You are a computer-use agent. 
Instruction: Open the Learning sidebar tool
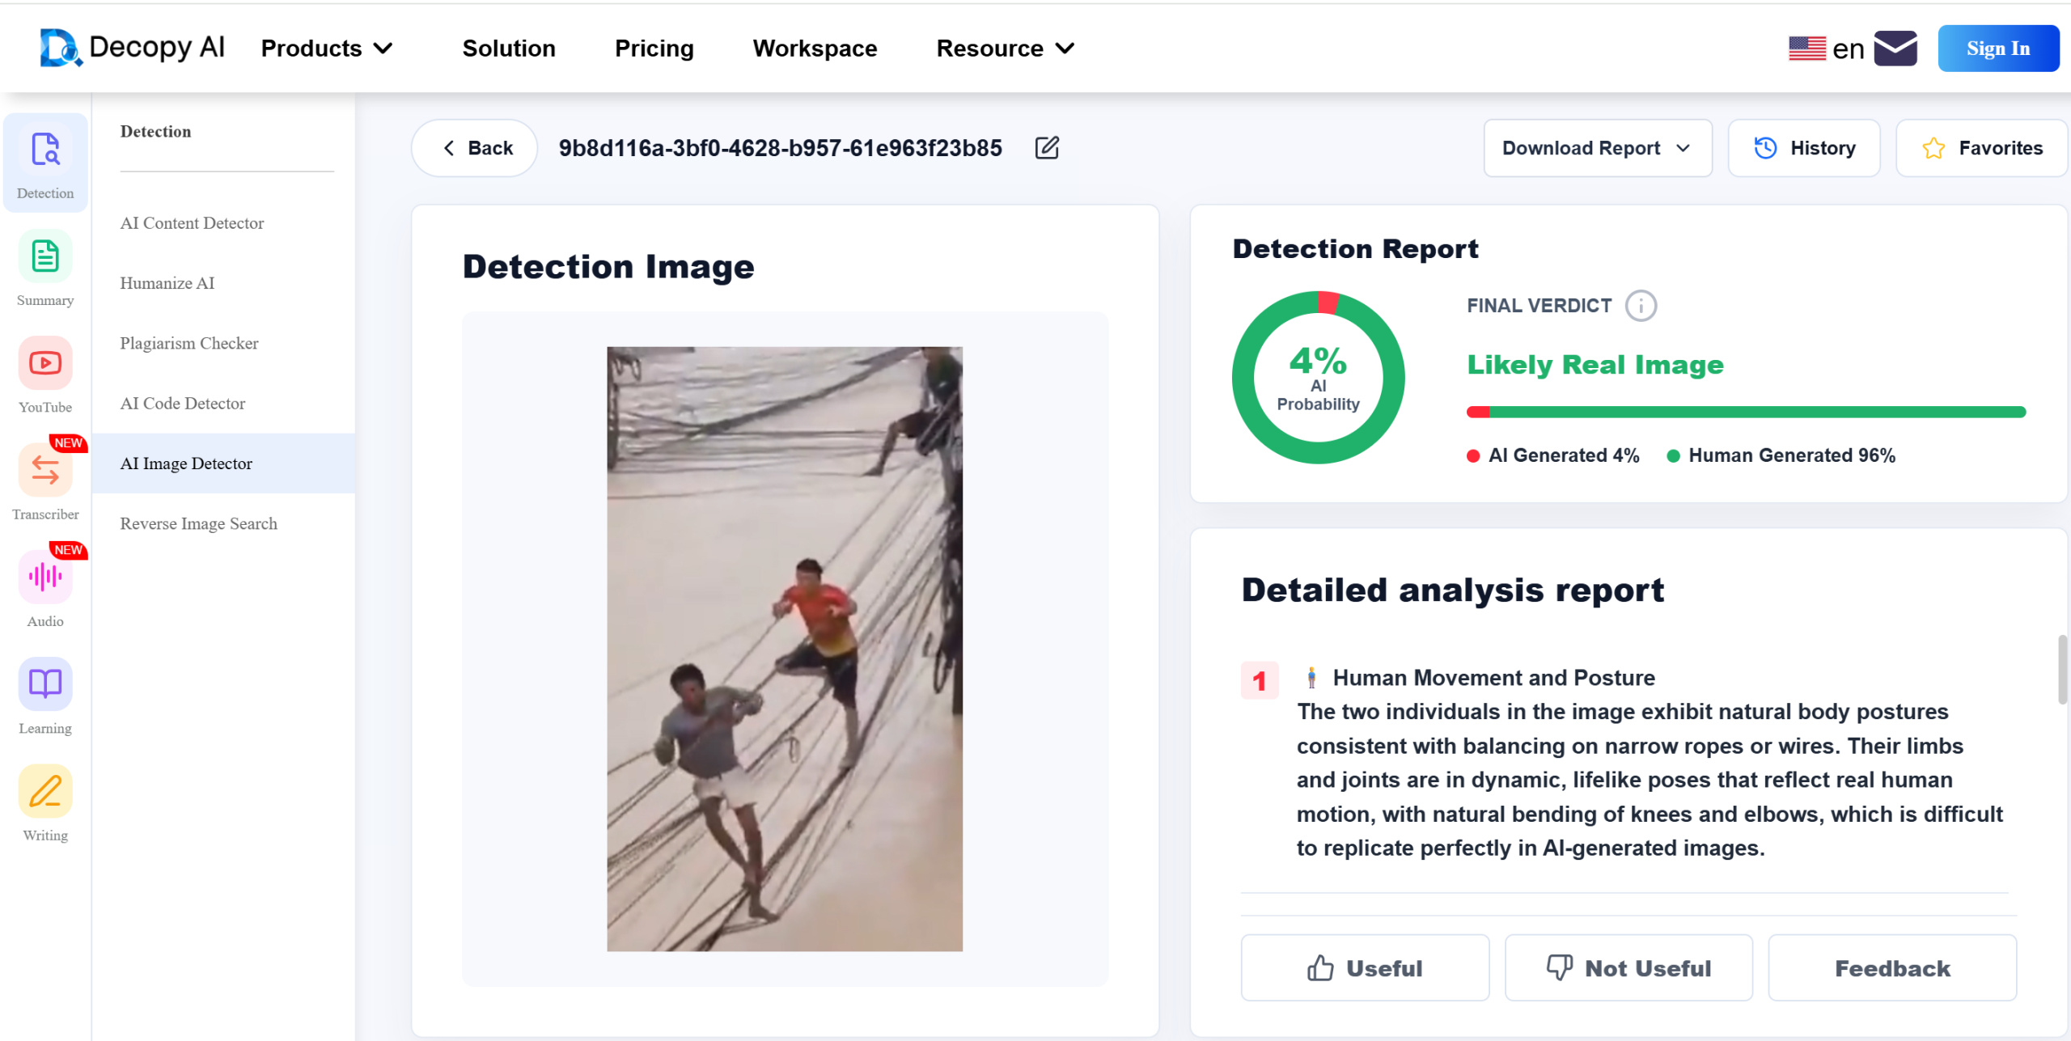pos(45,697)
